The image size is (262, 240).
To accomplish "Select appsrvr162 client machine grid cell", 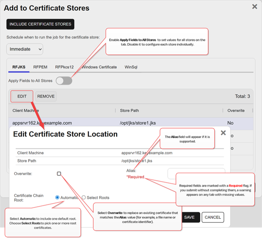I will click(x=42, y=123).
